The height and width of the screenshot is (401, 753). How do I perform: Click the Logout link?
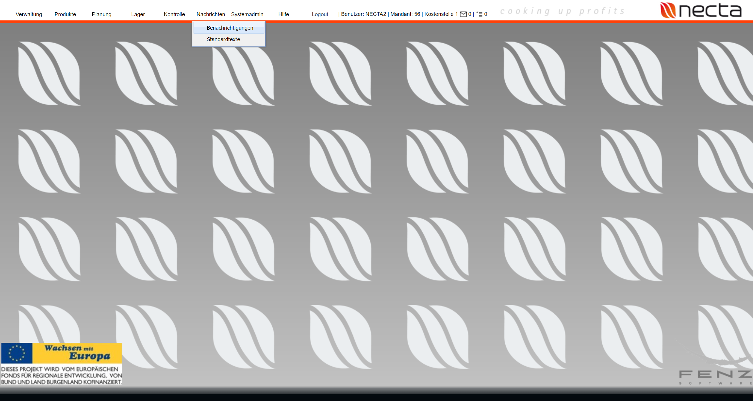(320, 14)
